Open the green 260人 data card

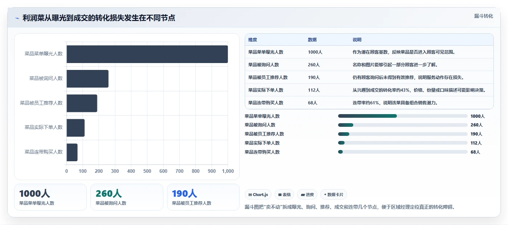127,197
